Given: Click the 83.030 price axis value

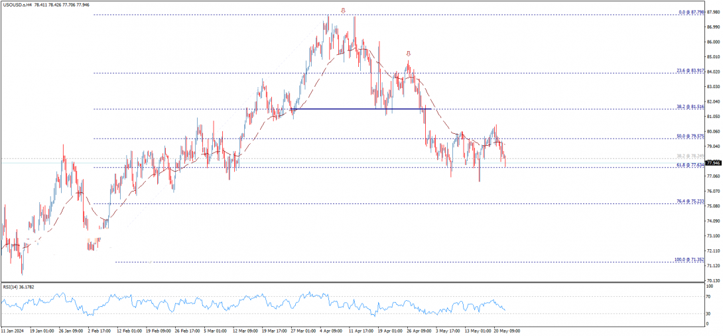Looking at the screenshot, I should point(713,87).
